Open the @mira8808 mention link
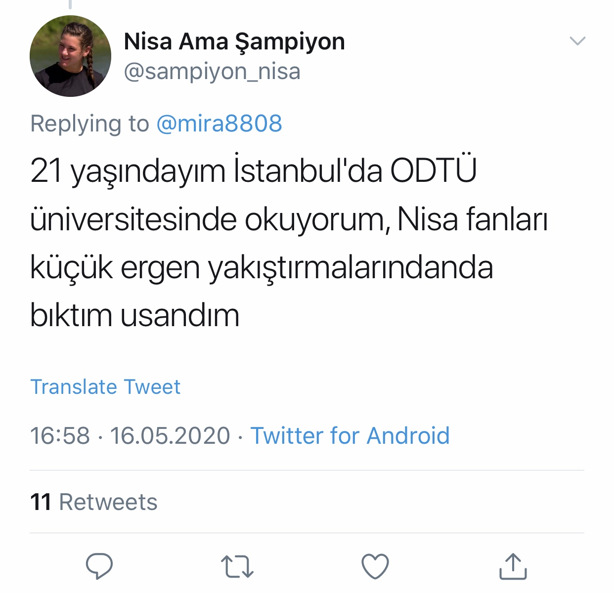614x593 pixels. (219, 124)
